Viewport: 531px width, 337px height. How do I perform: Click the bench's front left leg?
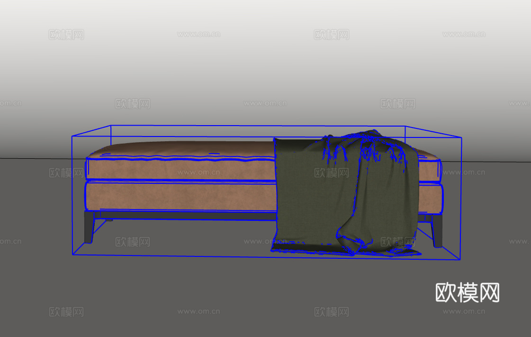click(x=90, y=227)
